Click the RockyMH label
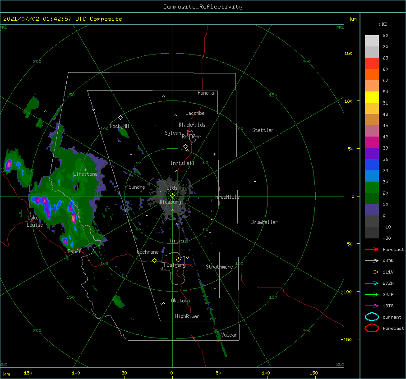Viewport: 406px width, 379px height. coord(119,126)
